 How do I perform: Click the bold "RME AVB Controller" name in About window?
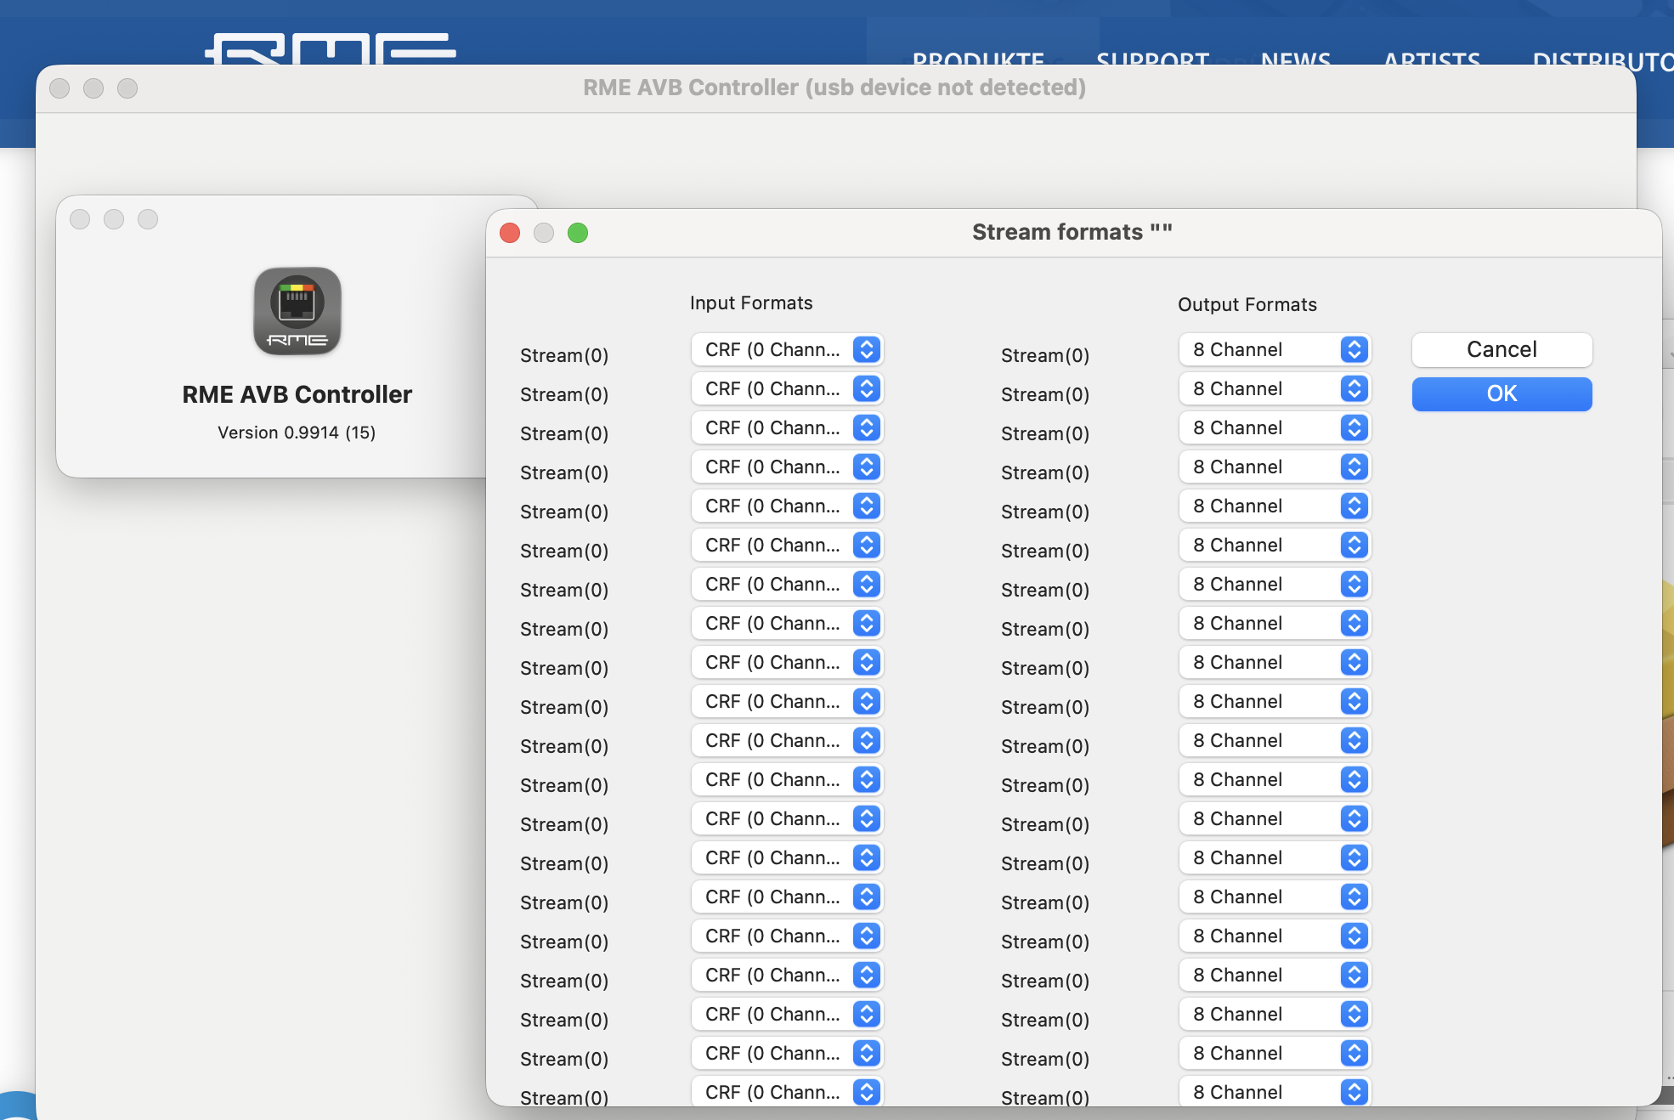click(297, 394)
